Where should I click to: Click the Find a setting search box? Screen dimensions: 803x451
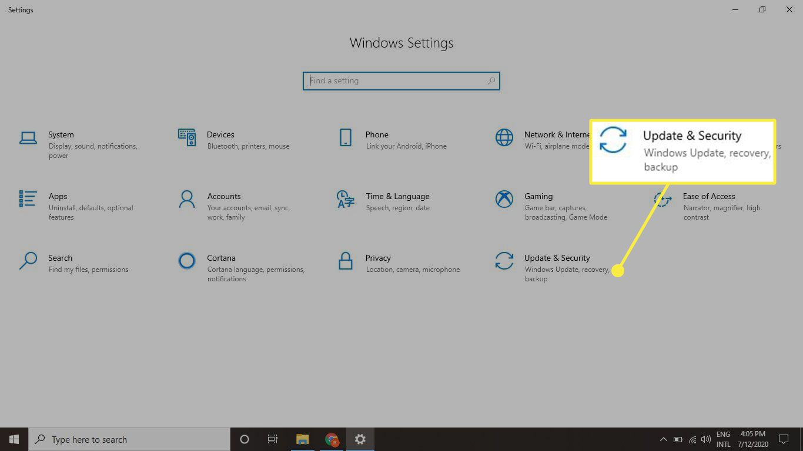pyautogui.click(x=401, y=81)
